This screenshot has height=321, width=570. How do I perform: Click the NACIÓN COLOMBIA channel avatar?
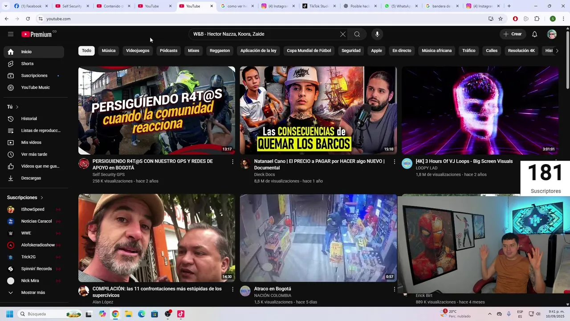(x=245, y=291)
